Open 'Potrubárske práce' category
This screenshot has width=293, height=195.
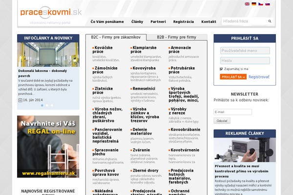click(x=182, y=70)
